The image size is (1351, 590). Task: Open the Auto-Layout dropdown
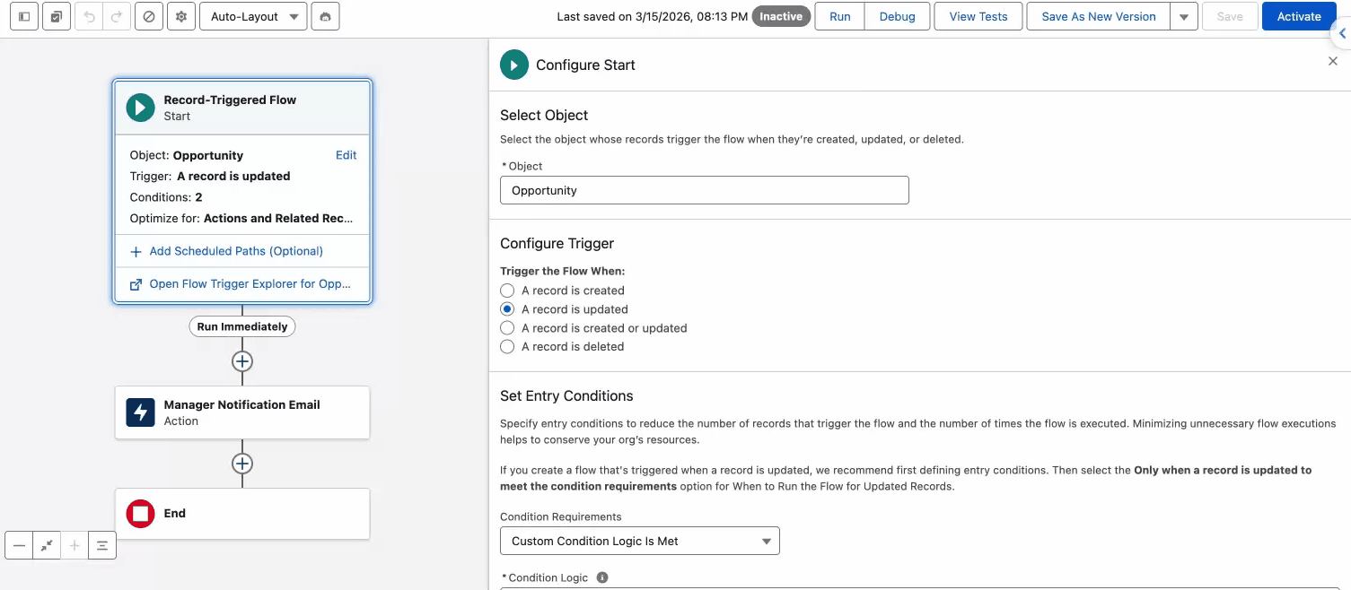tap(252, 16)
